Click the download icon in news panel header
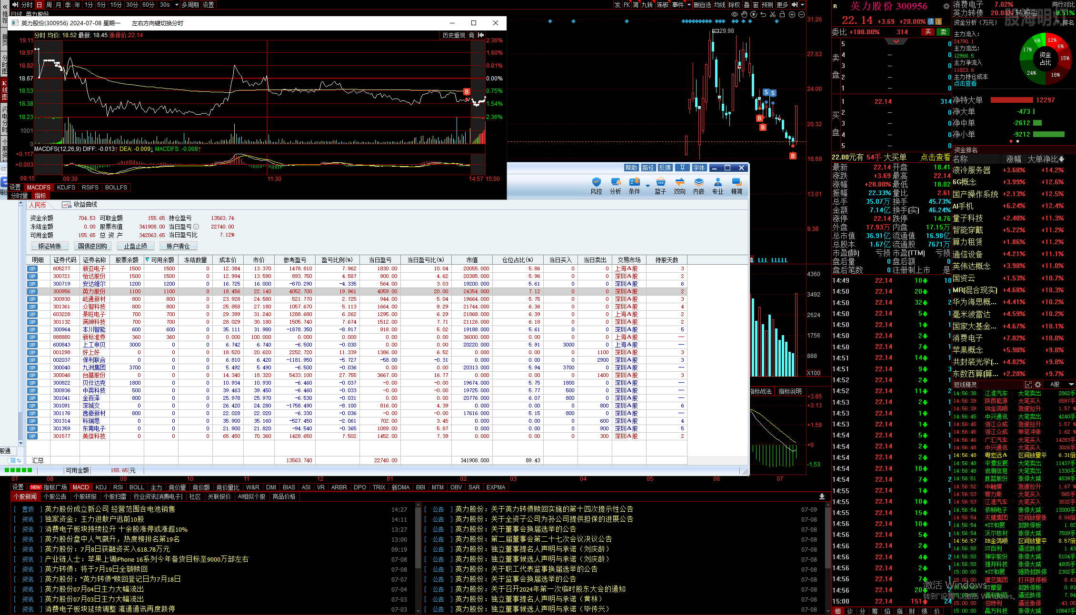Screen dimensions: 1076x615 pyautogui.click(x=822, y=496)
